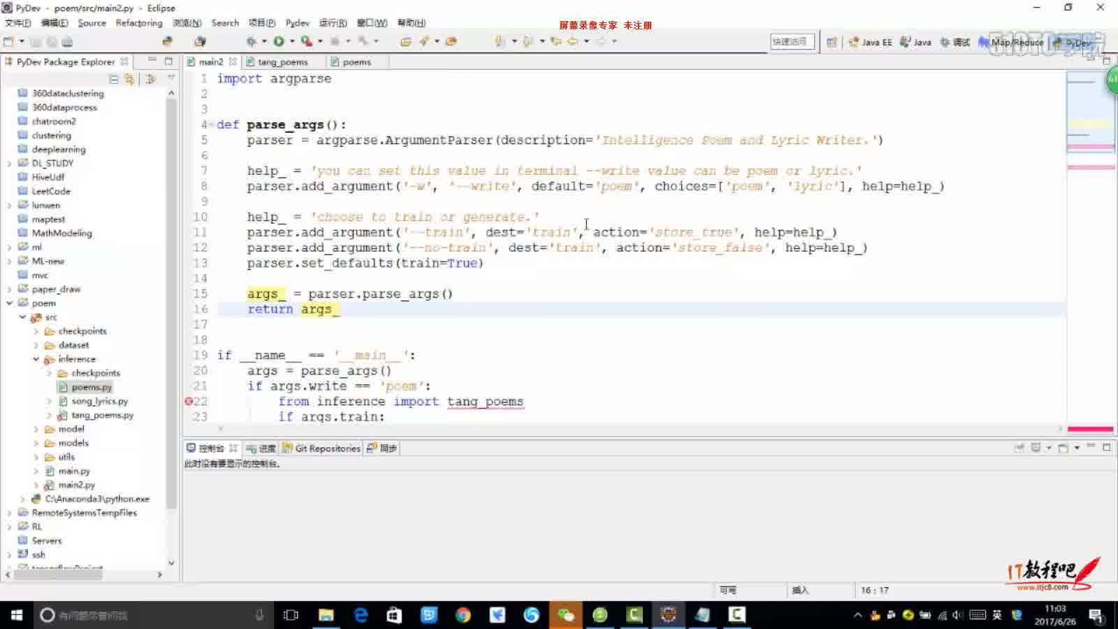The image size is (1118, 629).
Task: Open WeChat from the taskbar
Action: click(565, 615)
